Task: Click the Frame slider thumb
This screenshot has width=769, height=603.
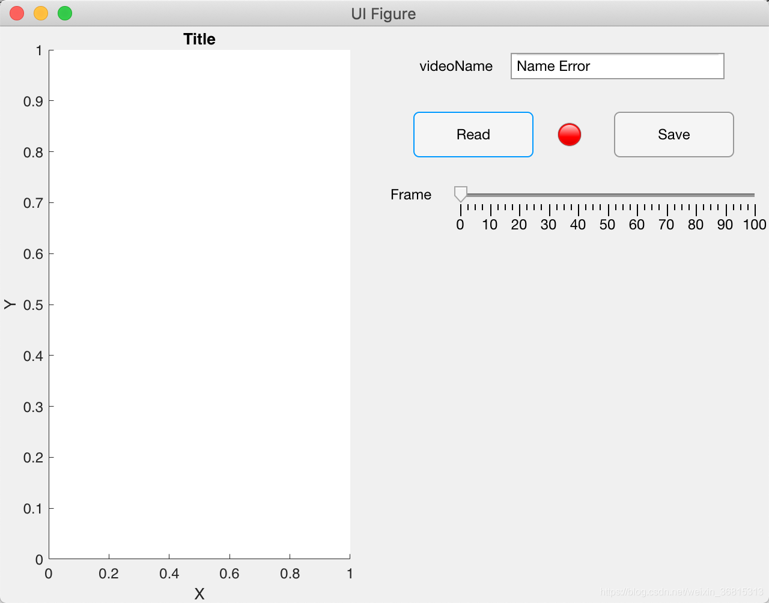Action: click(x=461, y=194)
